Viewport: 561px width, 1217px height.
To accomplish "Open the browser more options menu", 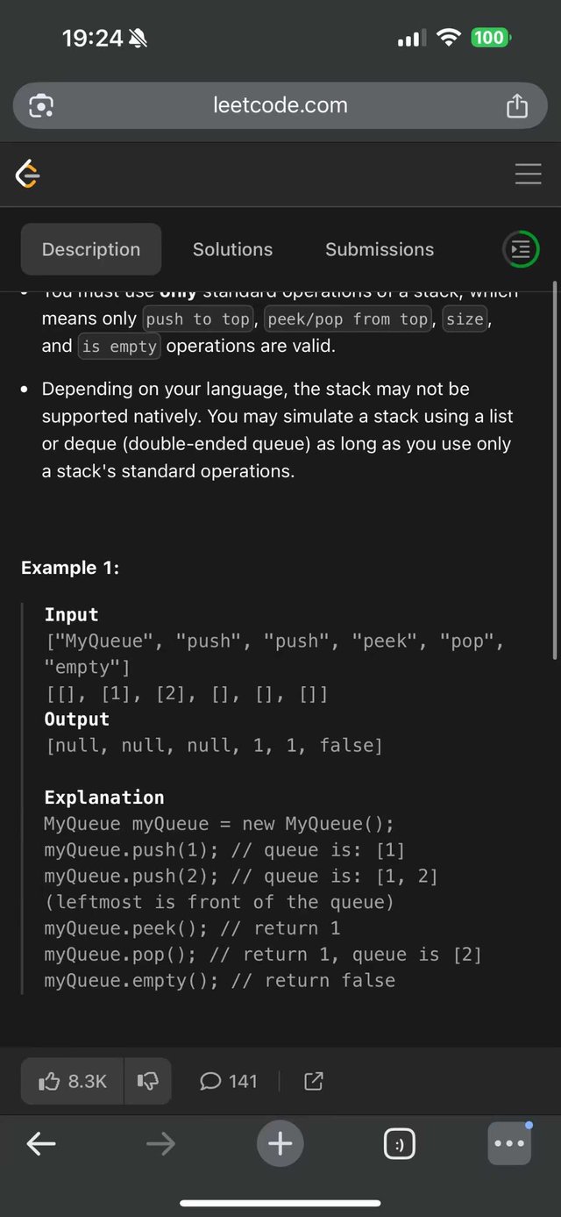I will pyautogui.click(x=509, y=1143).
